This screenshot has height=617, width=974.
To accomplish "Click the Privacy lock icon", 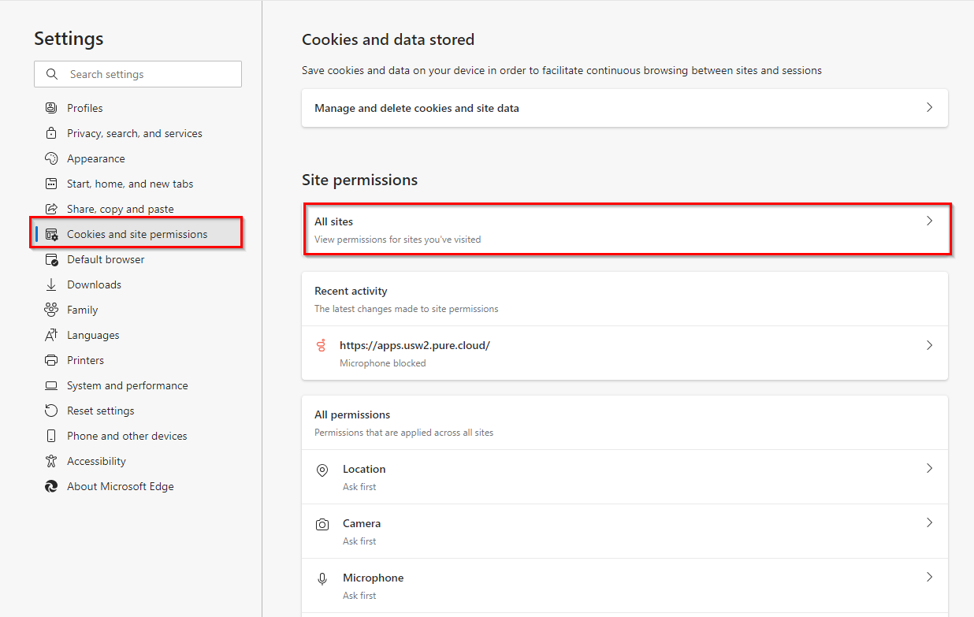I will 51,133.
